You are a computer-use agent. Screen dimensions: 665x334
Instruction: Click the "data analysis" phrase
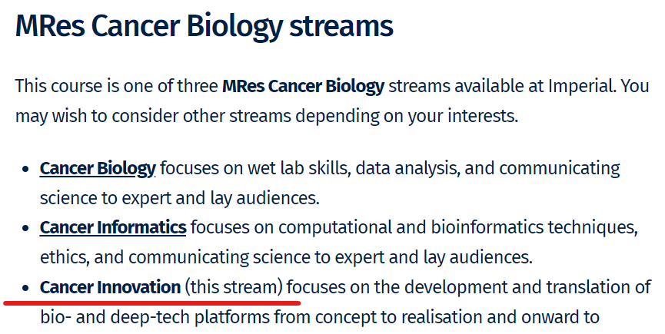point(407,168)
